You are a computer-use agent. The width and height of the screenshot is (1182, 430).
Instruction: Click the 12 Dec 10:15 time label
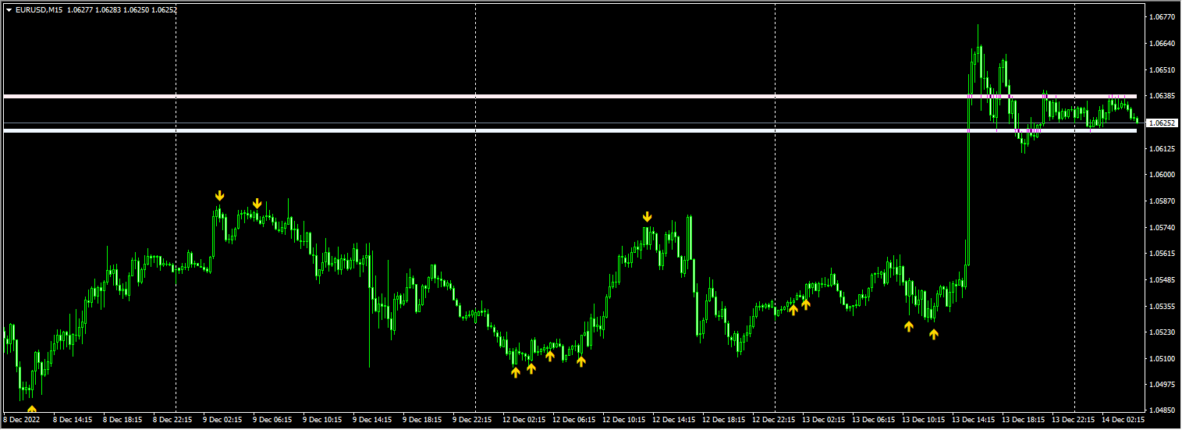pos(623,420)
